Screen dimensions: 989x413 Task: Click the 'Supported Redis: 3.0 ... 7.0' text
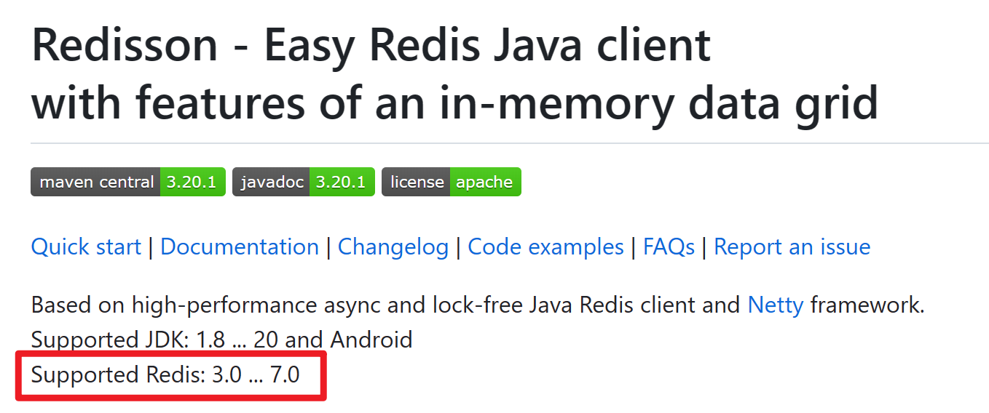pyautogui.click(x=165, y=375)
